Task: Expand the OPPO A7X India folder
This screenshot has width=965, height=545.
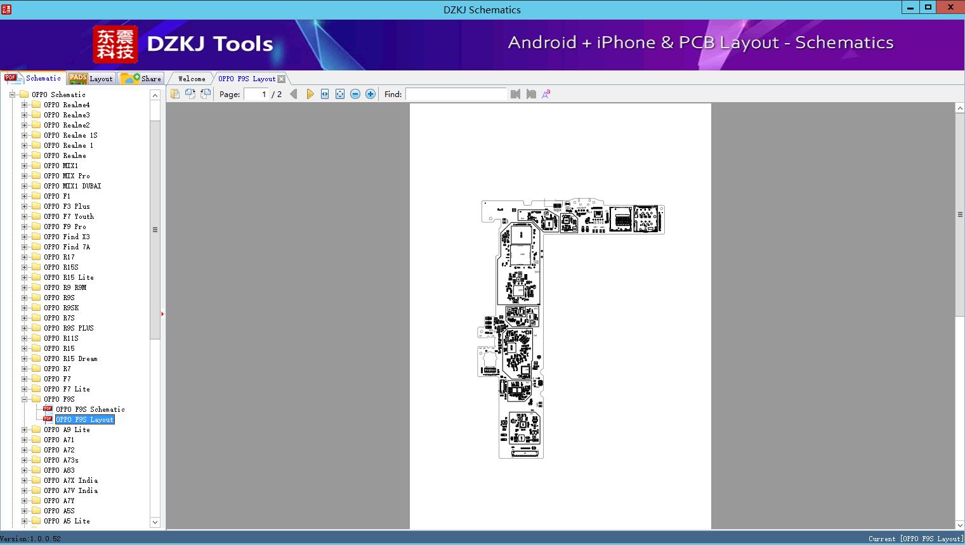Action: click(x=24, y=480)
